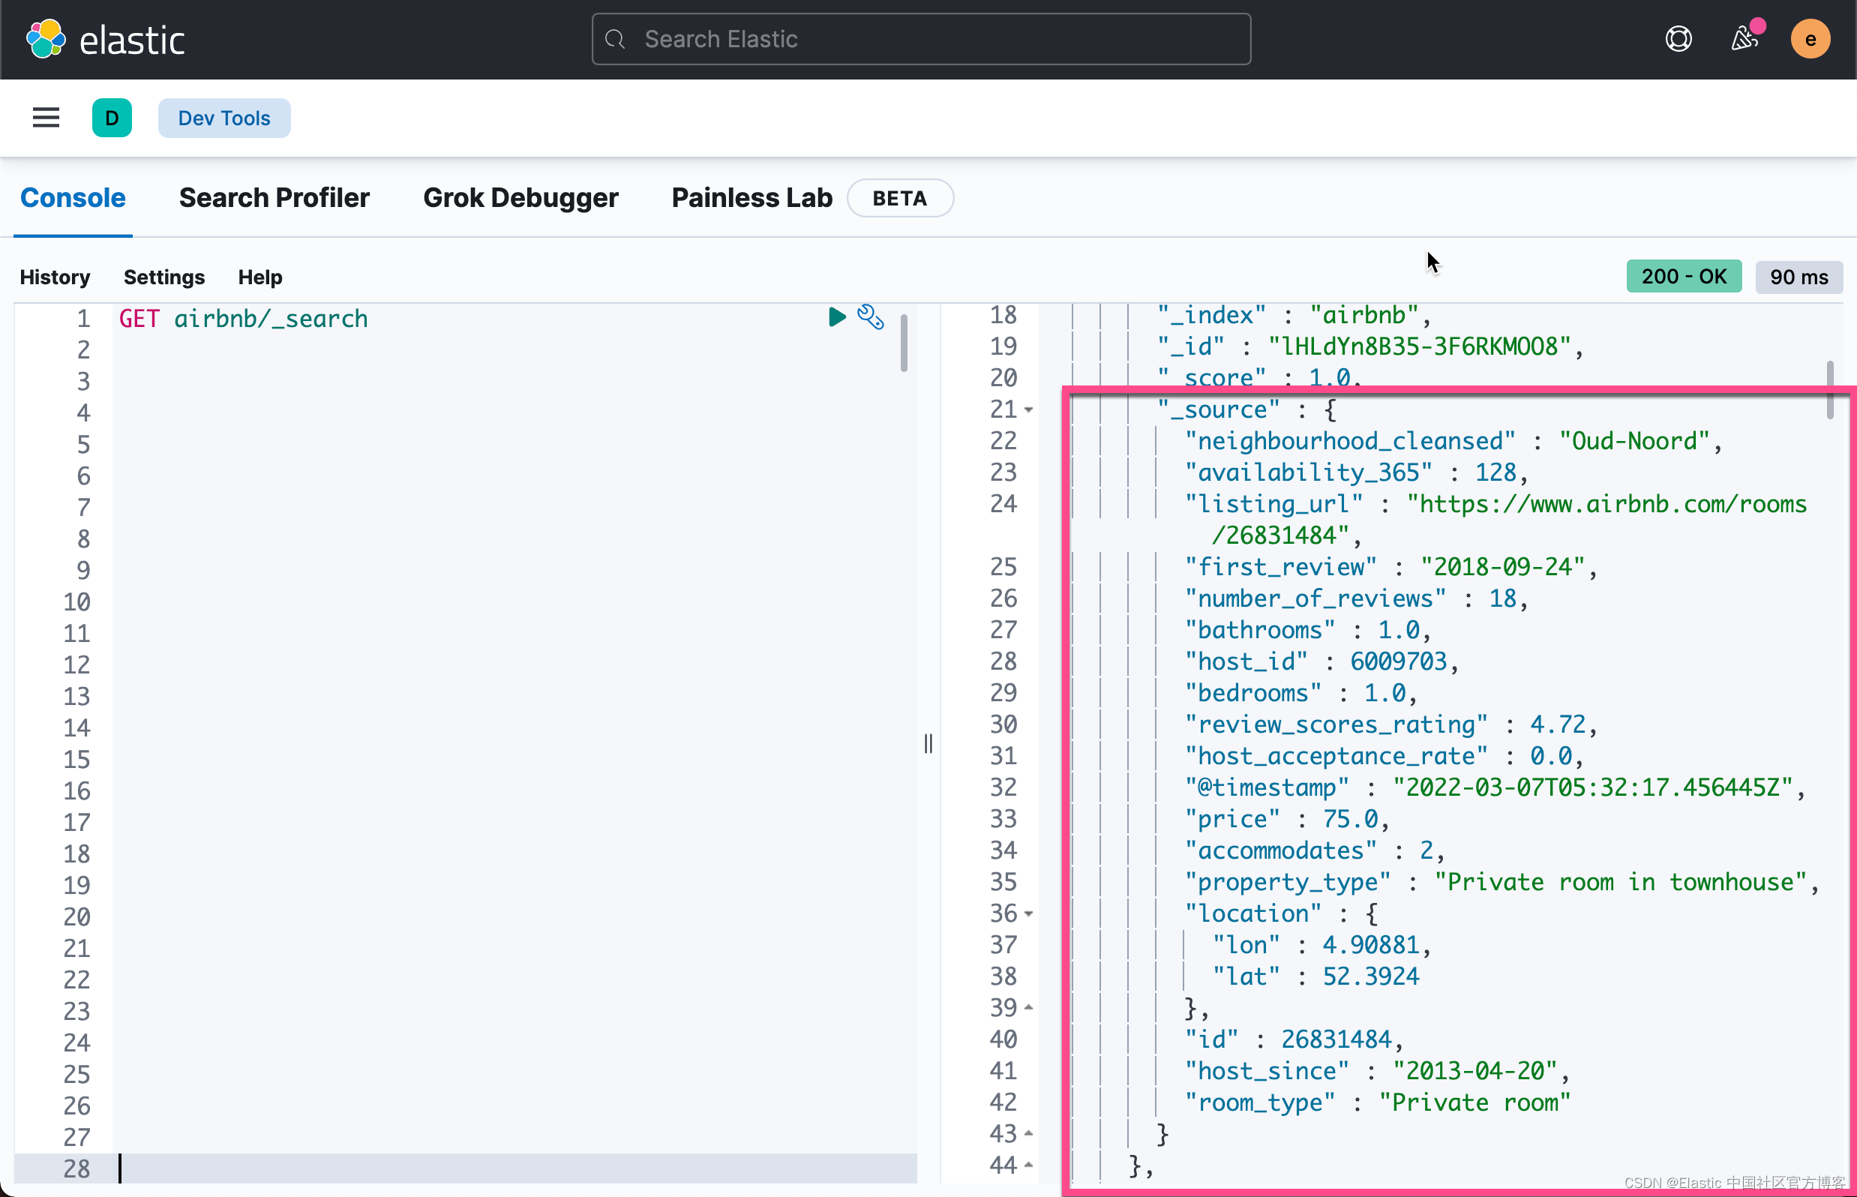Switch to the Search Profiler tab
This screenshot has height=1197, width=1857.
pyautogui.click(x=274, y=197)
